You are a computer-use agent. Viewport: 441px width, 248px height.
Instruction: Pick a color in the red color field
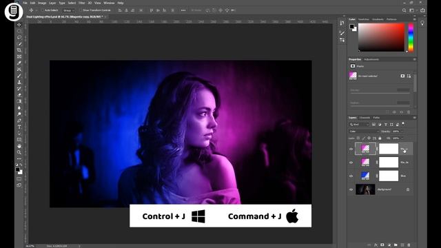(381, 37)
